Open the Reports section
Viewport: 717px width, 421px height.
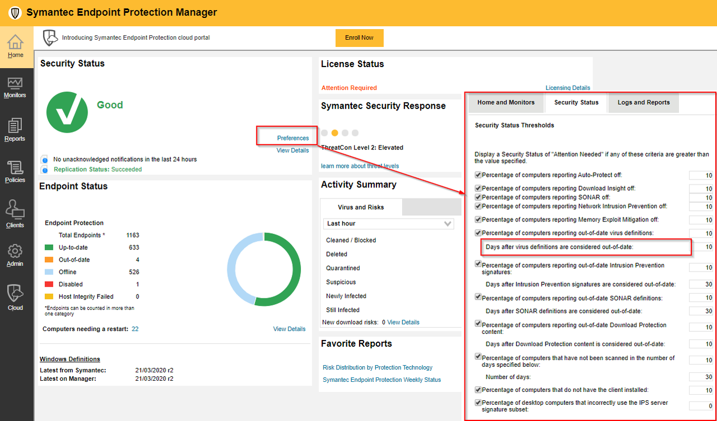point(15,130)
